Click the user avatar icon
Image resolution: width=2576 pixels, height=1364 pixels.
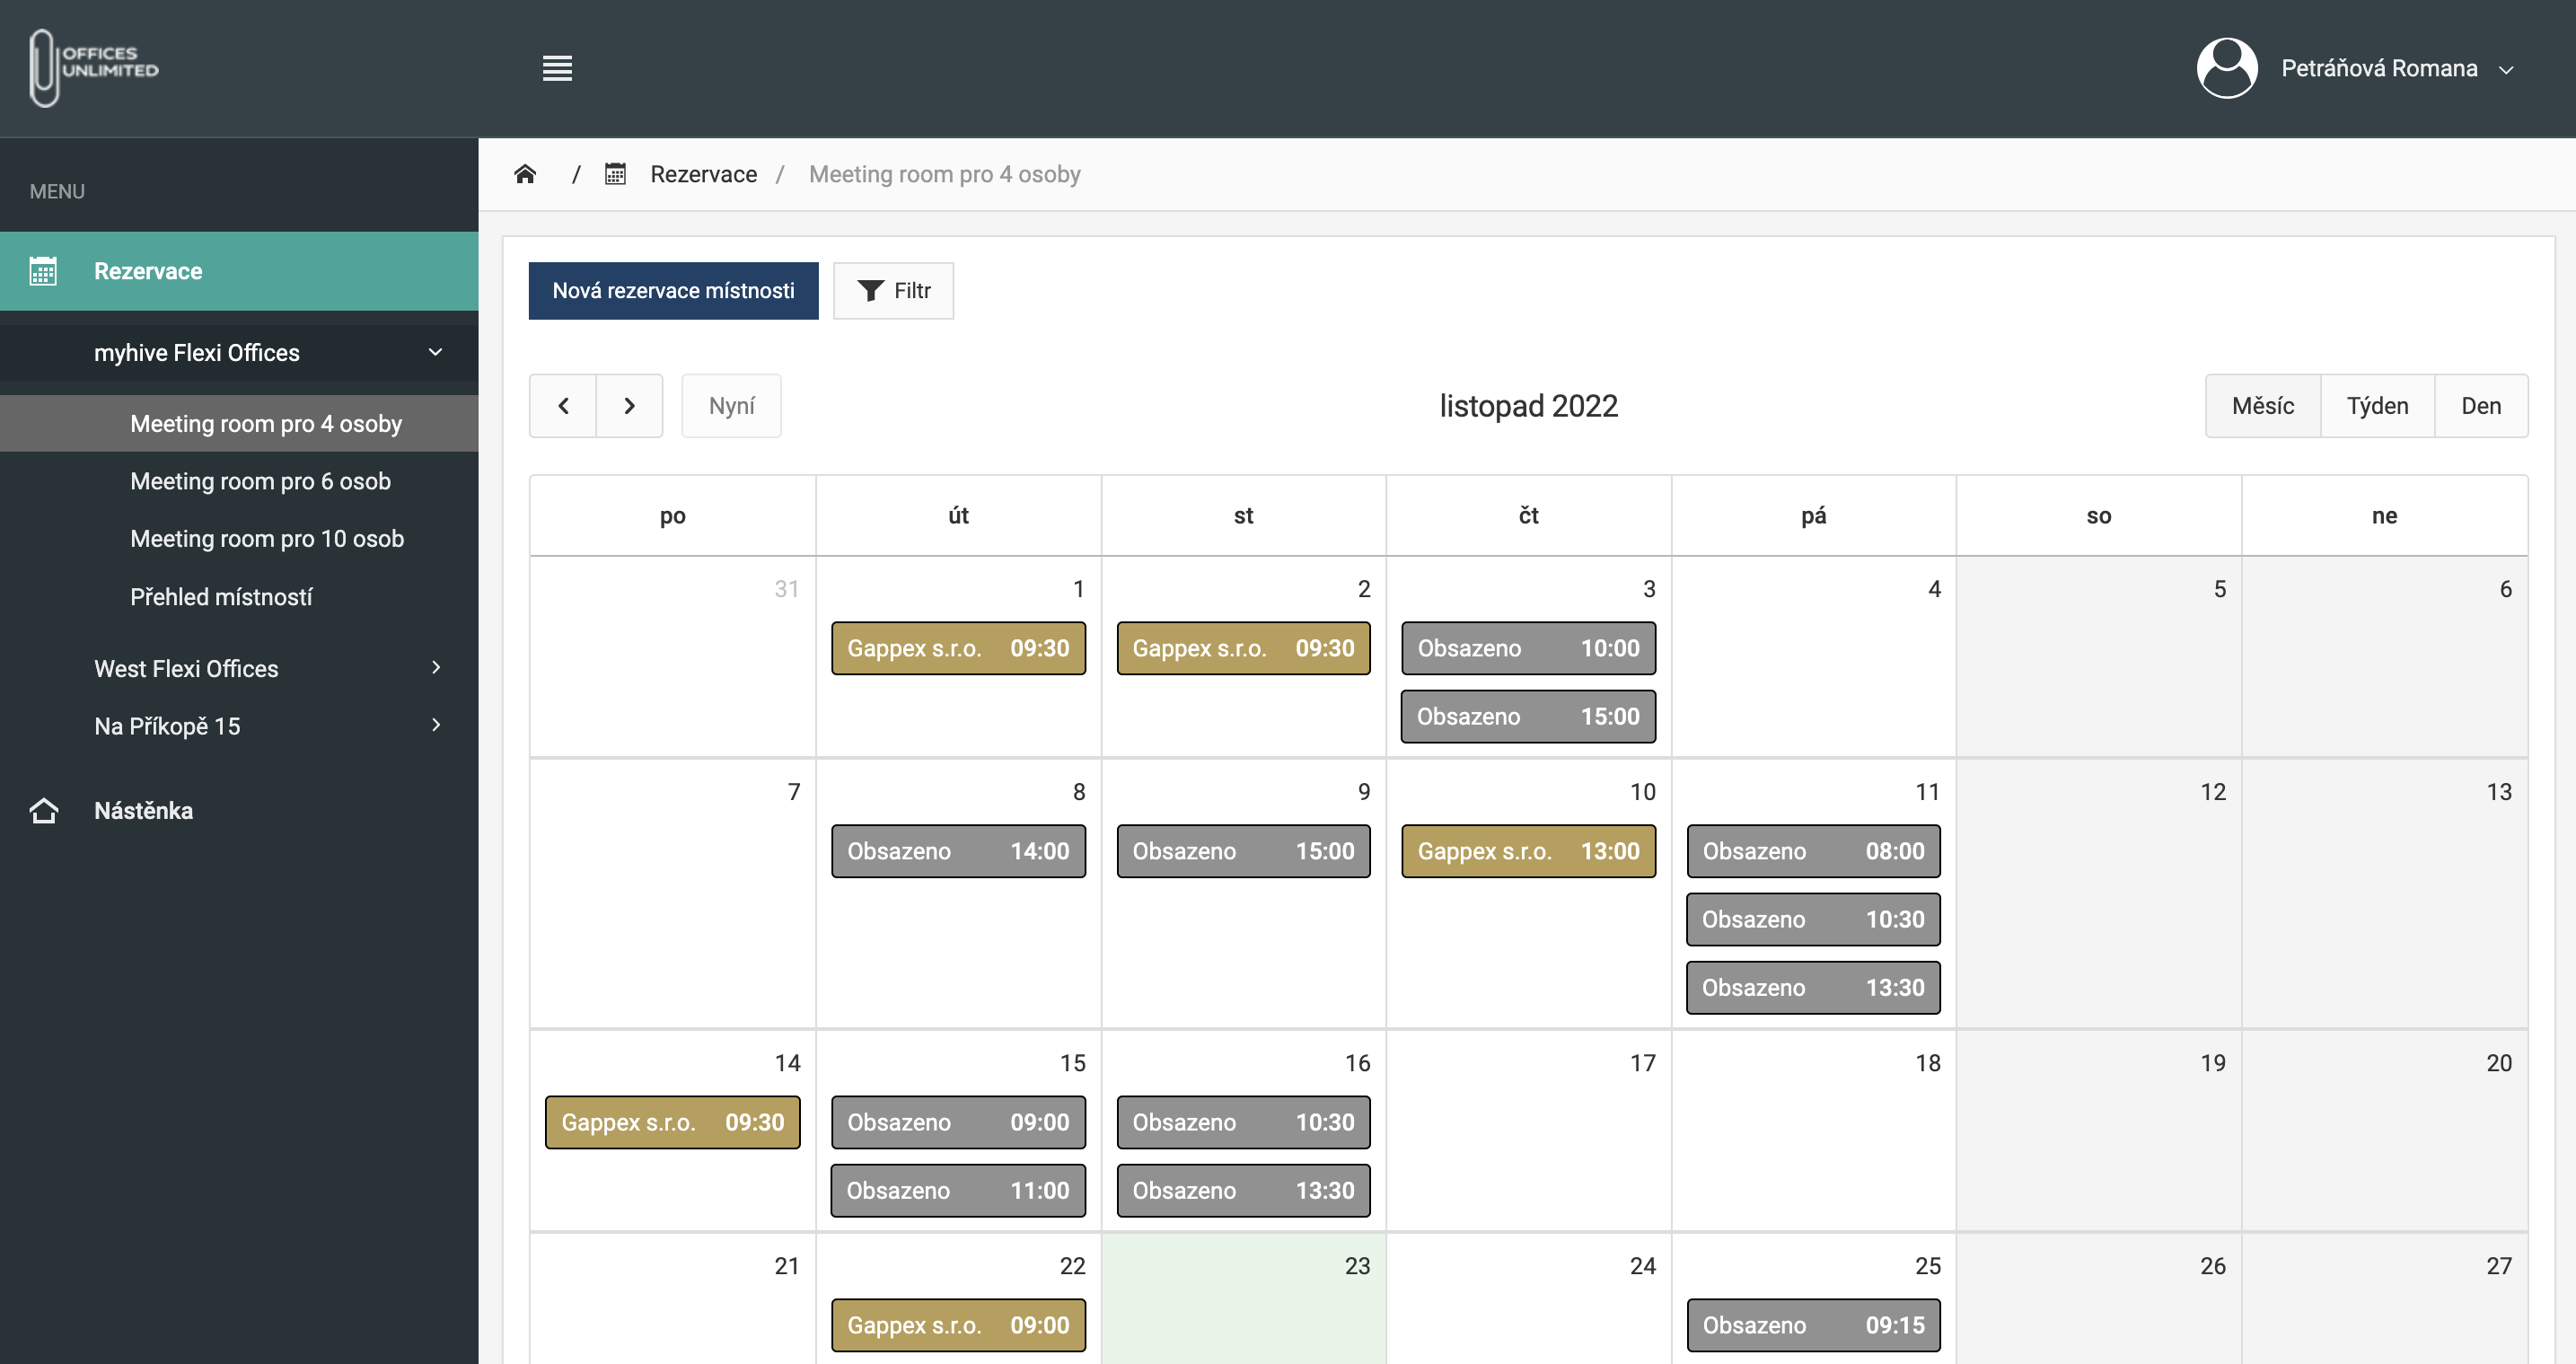2226,68
